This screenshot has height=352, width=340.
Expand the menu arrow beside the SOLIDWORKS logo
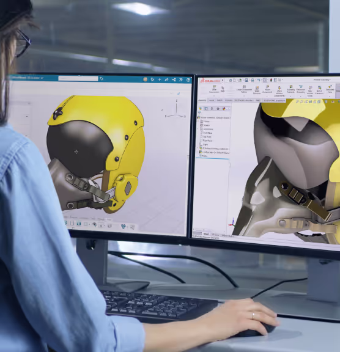pos(223,81)
